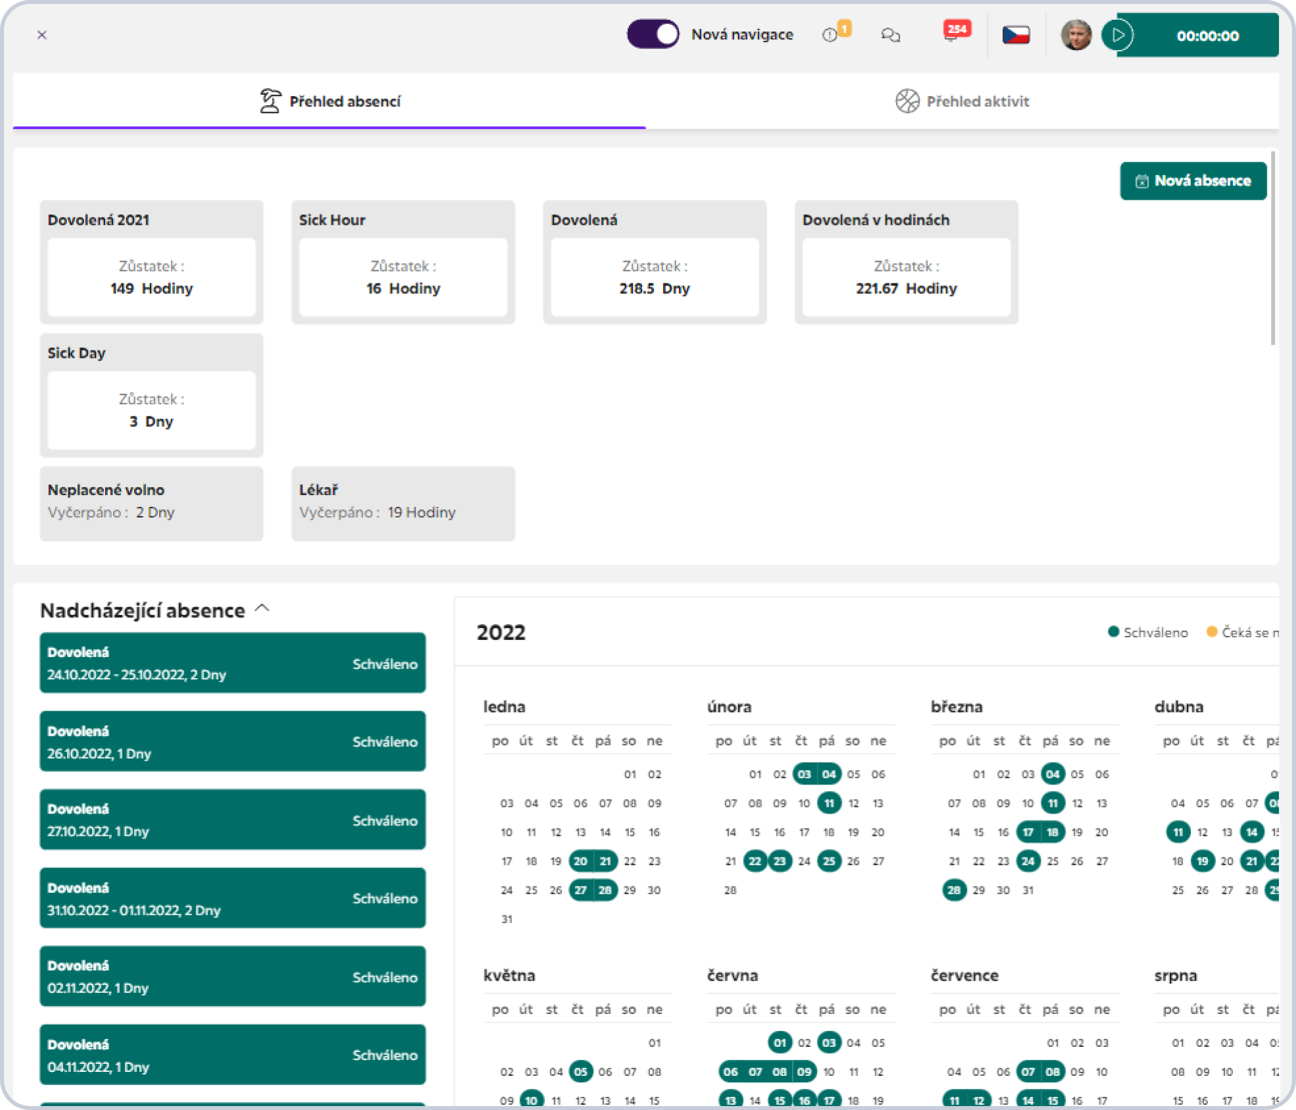Close the panel with the X icon
Screen dimensions: 1296x1110
(41, 35)
